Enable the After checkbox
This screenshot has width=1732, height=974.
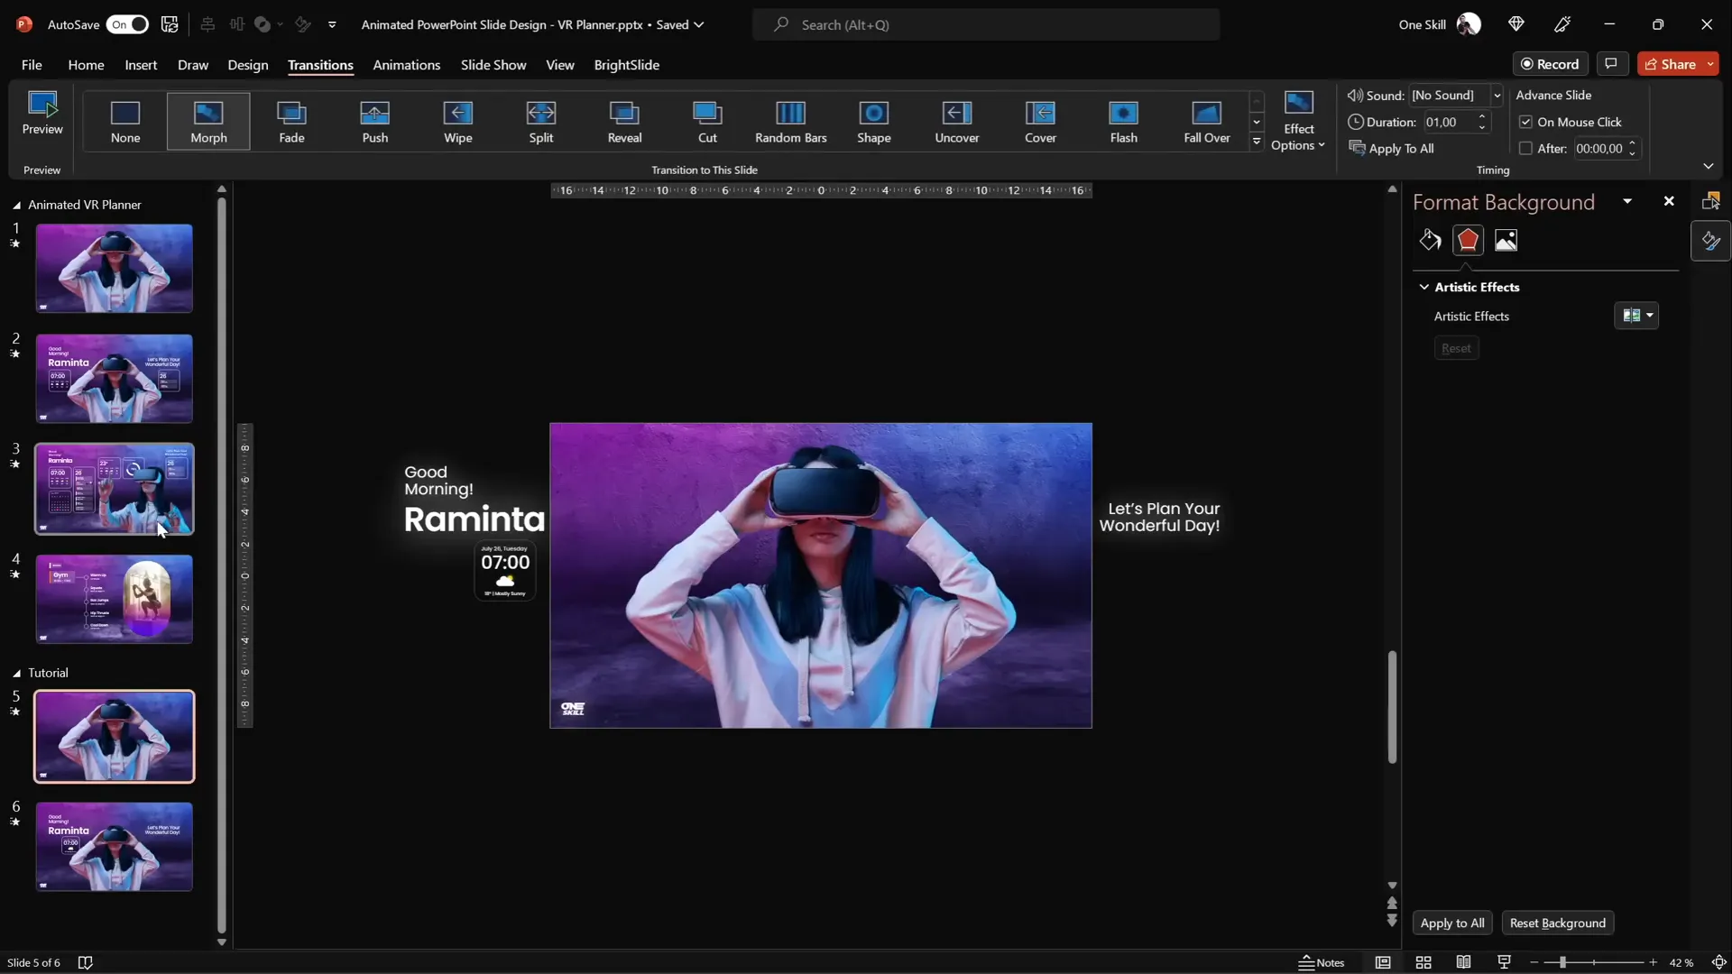(1525, 148)
